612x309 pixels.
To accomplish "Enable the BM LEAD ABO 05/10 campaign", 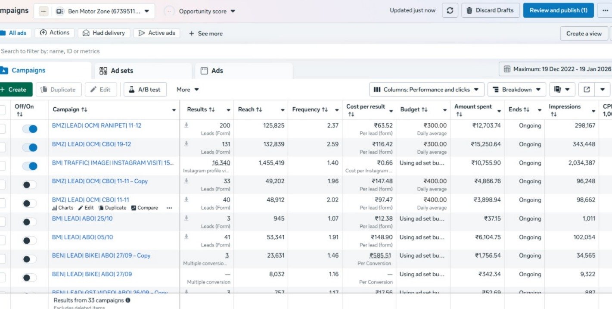I will (x=30, y=240).
